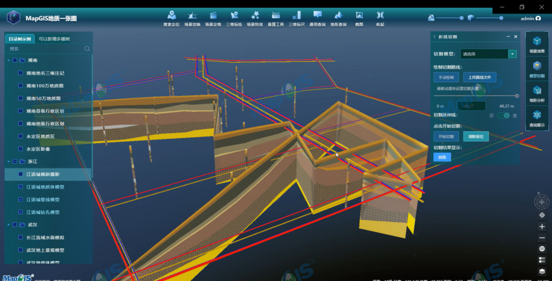
Task: Open the 地形分析 terrain analysis panel
Action: (537, 93)
